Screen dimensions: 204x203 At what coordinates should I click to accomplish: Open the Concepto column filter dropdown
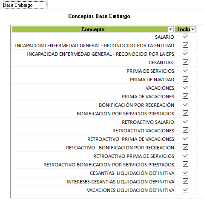(x=170, y=29)
